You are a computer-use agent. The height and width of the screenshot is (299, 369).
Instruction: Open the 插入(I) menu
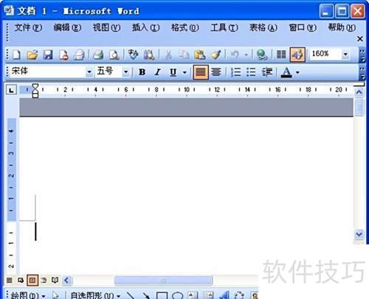(145, 27)
